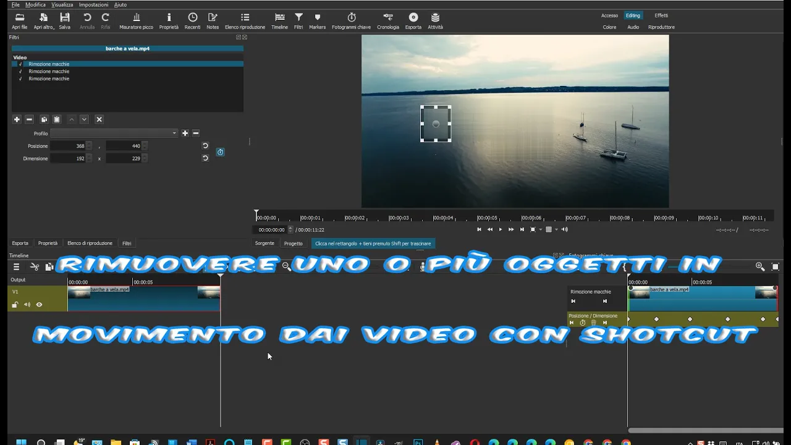Open the Impostazioni menu

pos(94,4)
